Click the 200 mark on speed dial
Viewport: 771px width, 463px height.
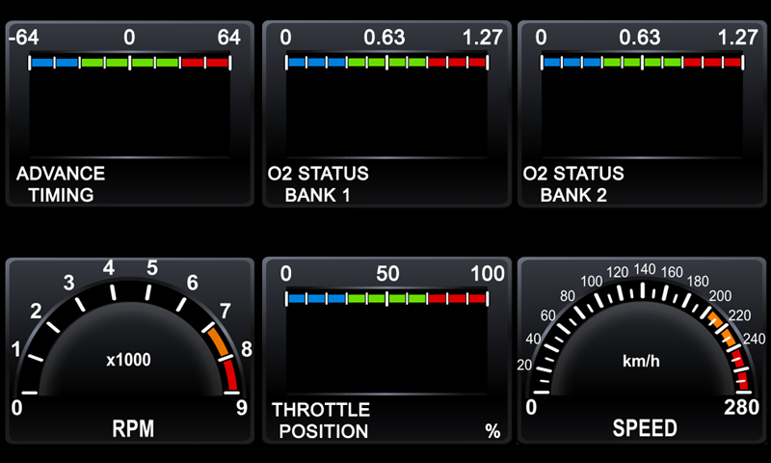720,296
